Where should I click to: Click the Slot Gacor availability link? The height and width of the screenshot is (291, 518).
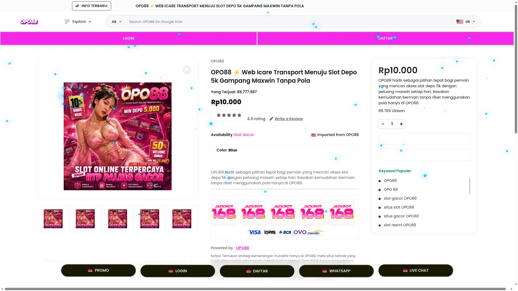(x=244, y=135)
